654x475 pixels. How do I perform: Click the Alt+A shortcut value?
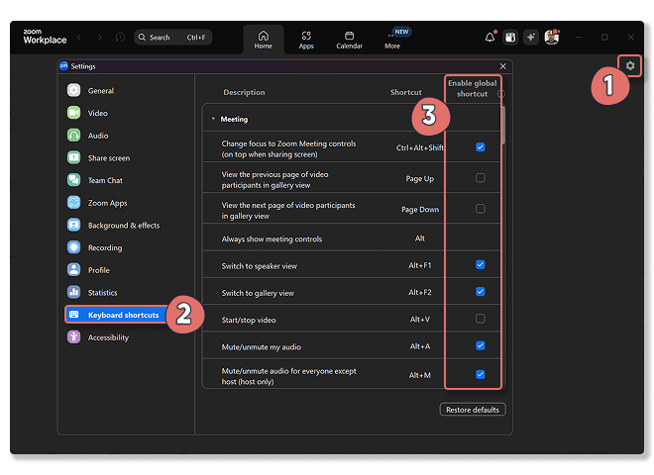pos(419,345)
